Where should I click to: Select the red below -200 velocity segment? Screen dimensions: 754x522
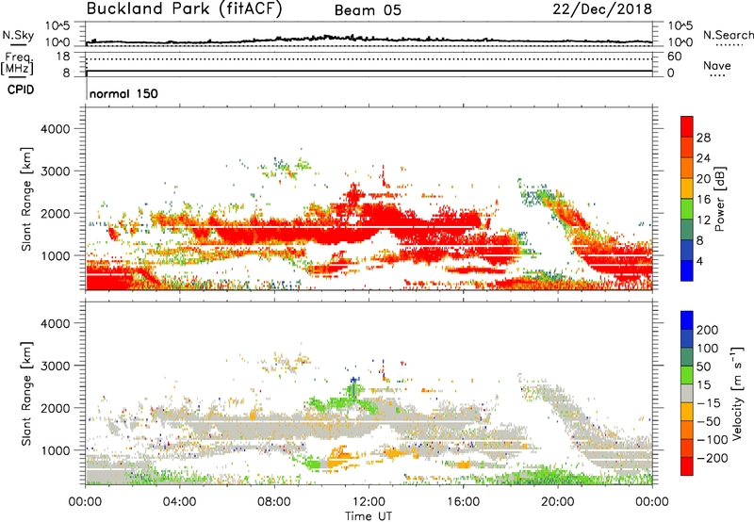point(687,466)
